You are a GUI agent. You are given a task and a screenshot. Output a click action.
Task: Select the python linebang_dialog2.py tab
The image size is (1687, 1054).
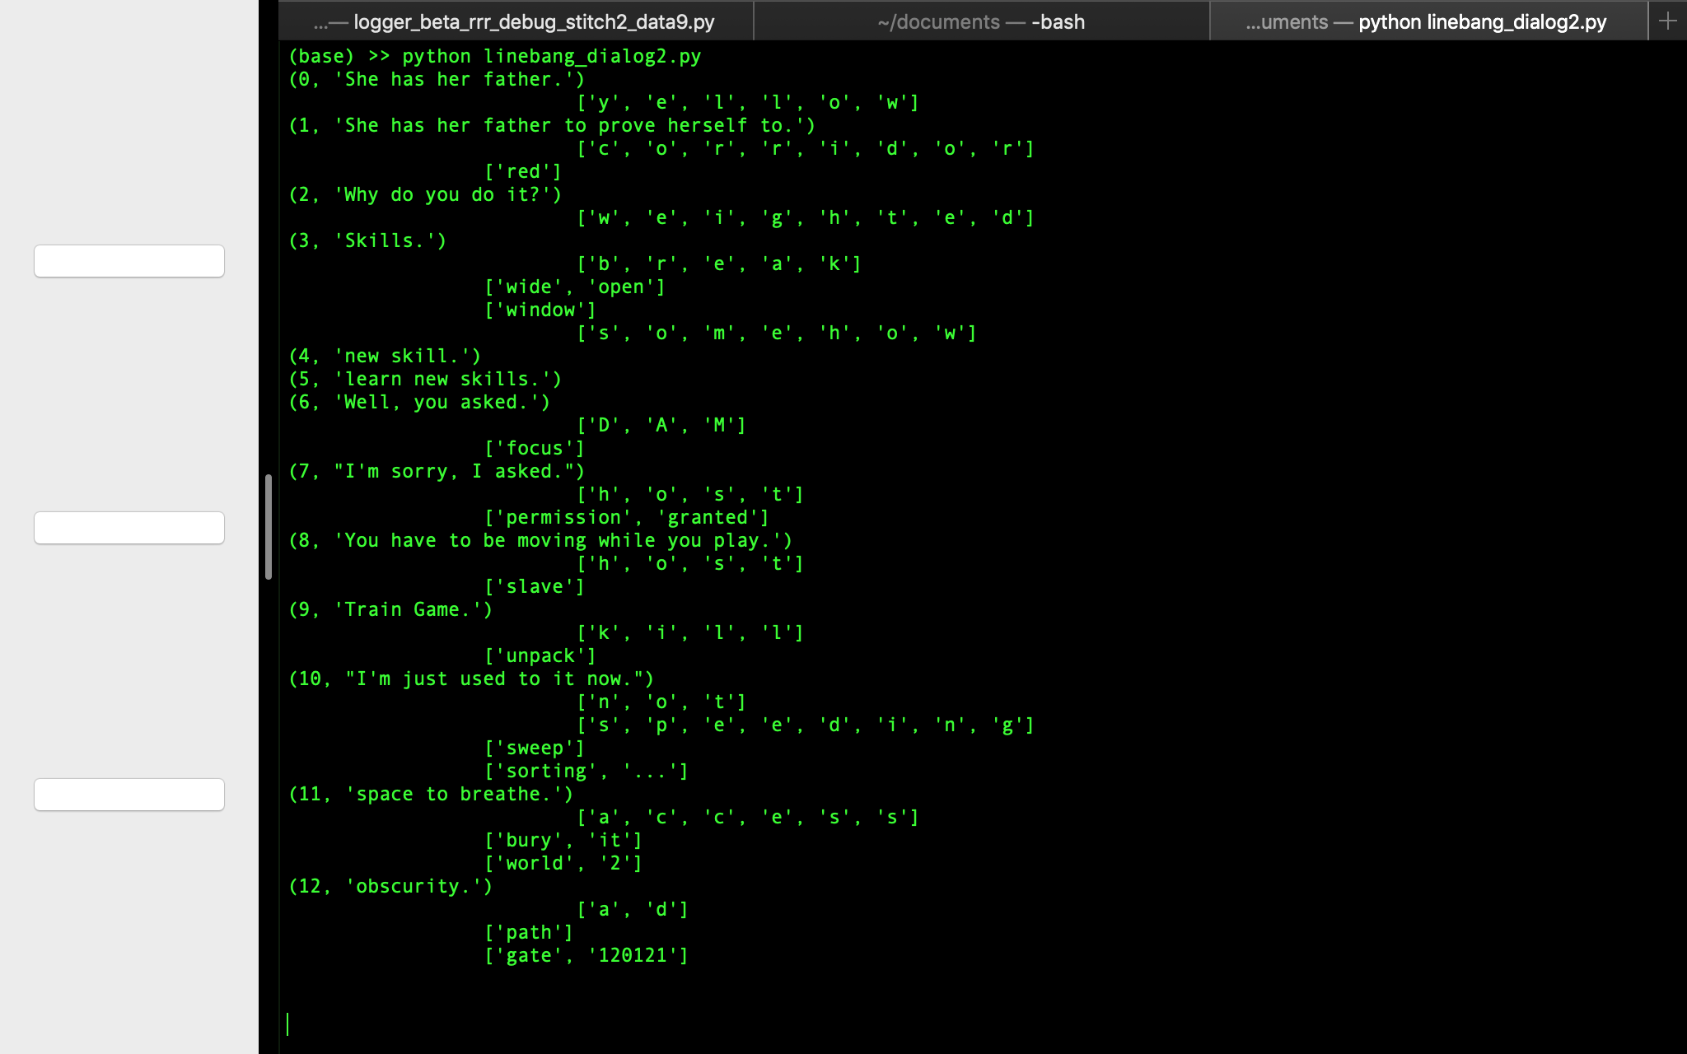pyautogui.click(x=1428, y=21)
